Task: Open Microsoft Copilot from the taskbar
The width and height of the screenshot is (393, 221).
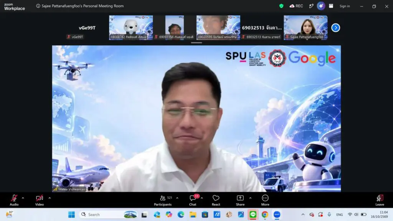Action: point(169,214)
